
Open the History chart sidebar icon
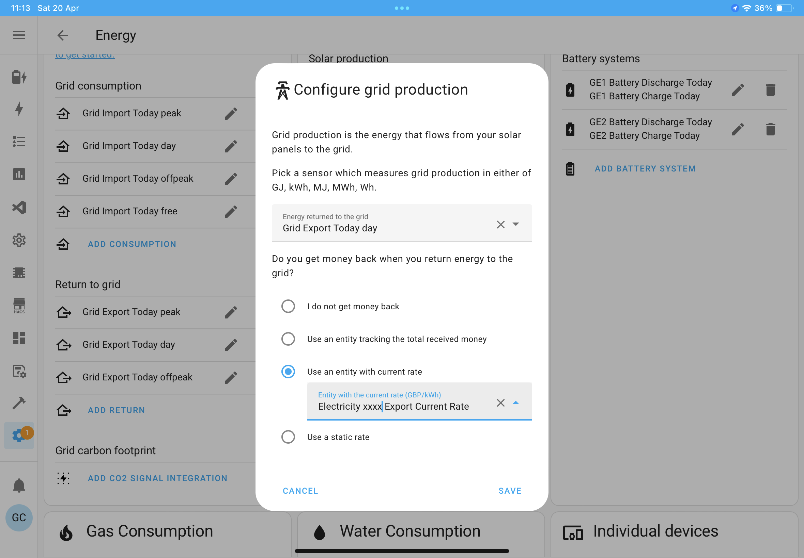click(19, 174)
